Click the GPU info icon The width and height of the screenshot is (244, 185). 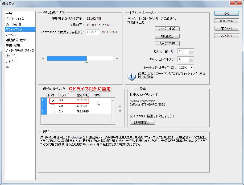pos(131,77)
